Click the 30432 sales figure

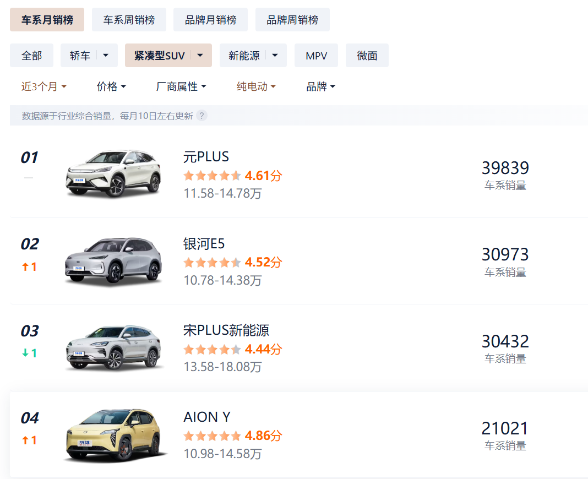[505, 342]
